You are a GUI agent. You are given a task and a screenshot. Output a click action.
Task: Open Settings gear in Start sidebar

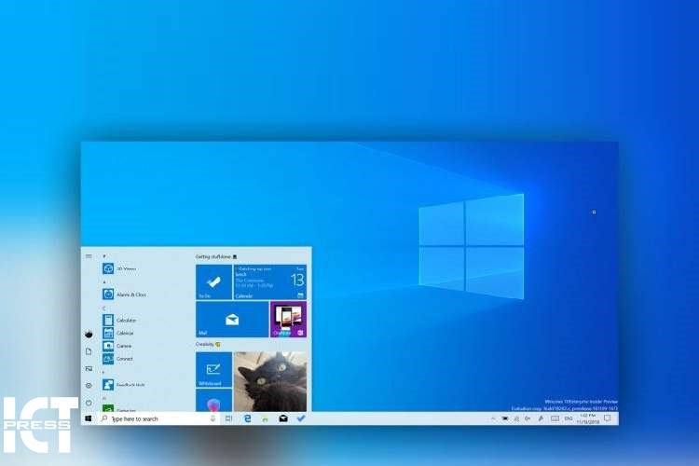[x=89, y=385]
